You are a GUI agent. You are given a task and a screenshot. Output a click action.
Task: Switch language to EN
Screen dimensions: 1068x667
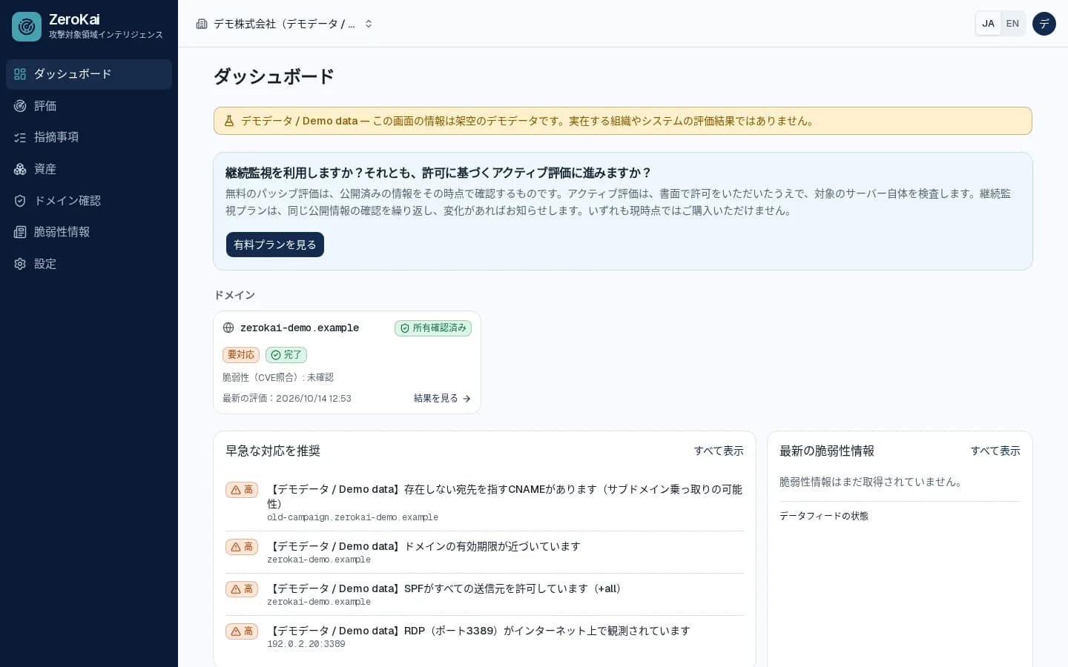point(1012,24)
